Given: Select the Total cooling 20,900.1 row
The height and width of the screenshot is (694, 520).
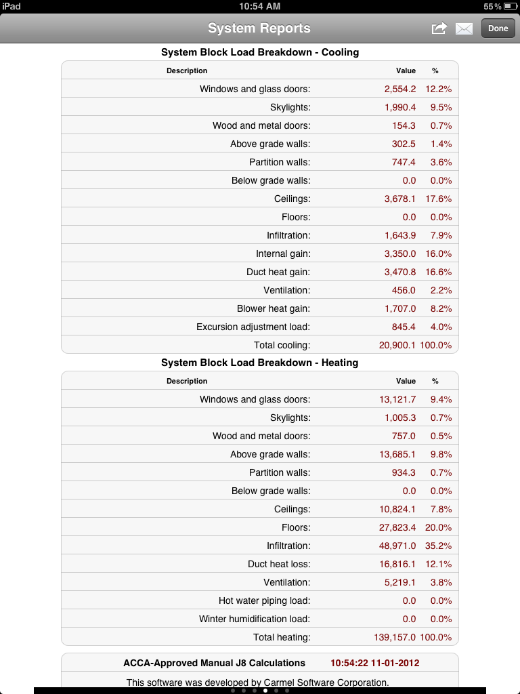Looking at the screenshot, I should point(260,345).
